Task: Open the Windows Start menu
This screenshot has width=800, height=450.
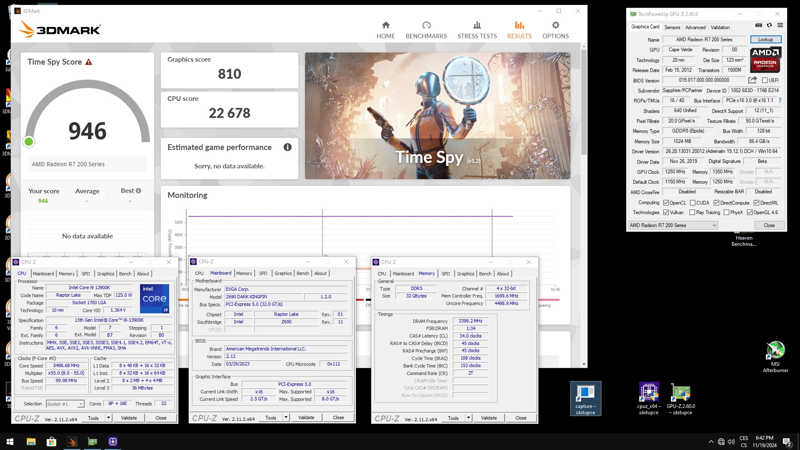Action: click(10, 442)
